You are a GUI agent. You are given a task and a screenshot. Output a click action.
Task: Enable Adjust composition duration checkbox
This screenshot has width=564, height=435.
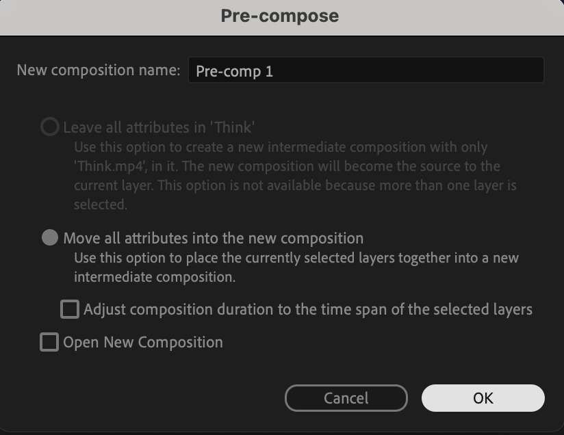[x=70, y=309]
